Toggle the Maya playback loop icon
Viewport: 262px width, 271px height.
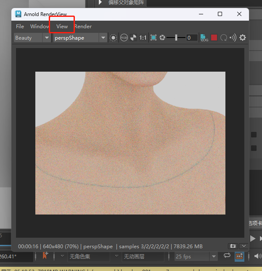(x=227, y=255)
